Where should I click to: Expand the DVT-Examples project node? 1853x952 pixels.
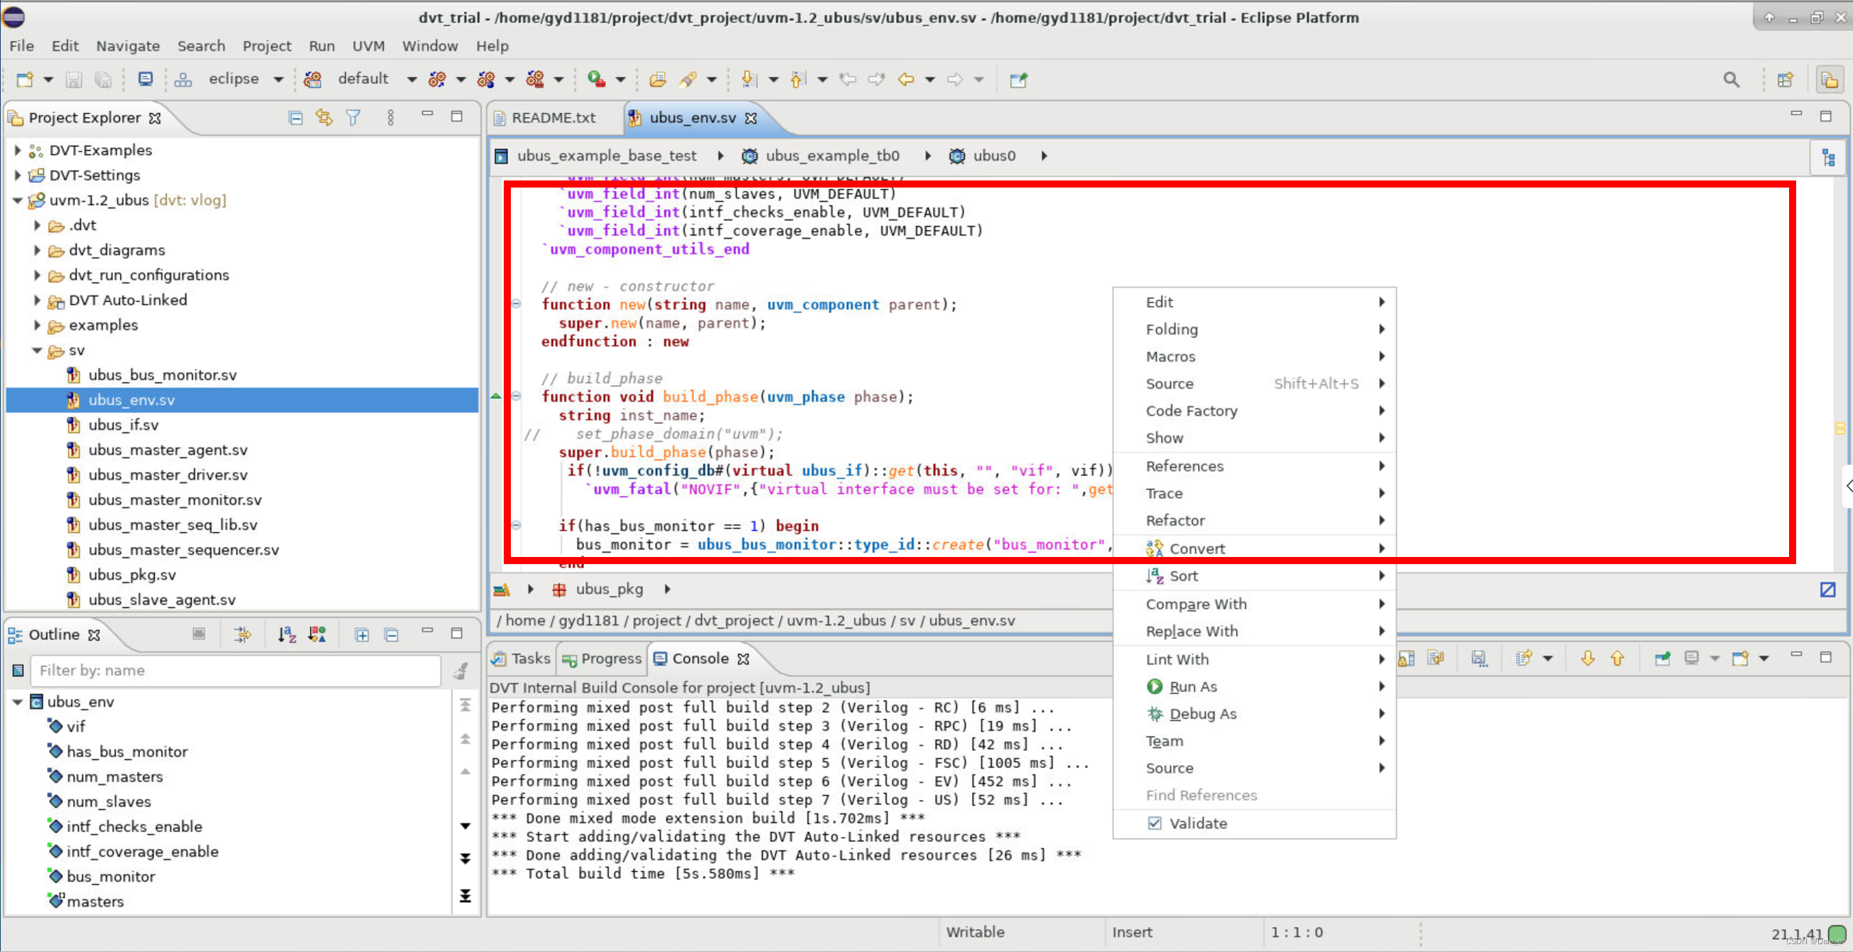tap(18, 151)
